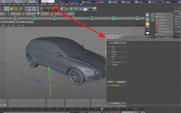The image size is (181, 113).
Task: Open the 脚本 menu
Action: 72,4
